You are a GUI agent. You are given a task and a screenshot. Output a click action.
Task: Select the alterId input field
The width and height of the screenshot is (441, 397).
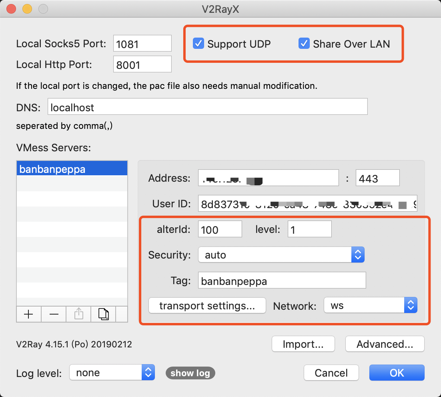pos(220,229)
